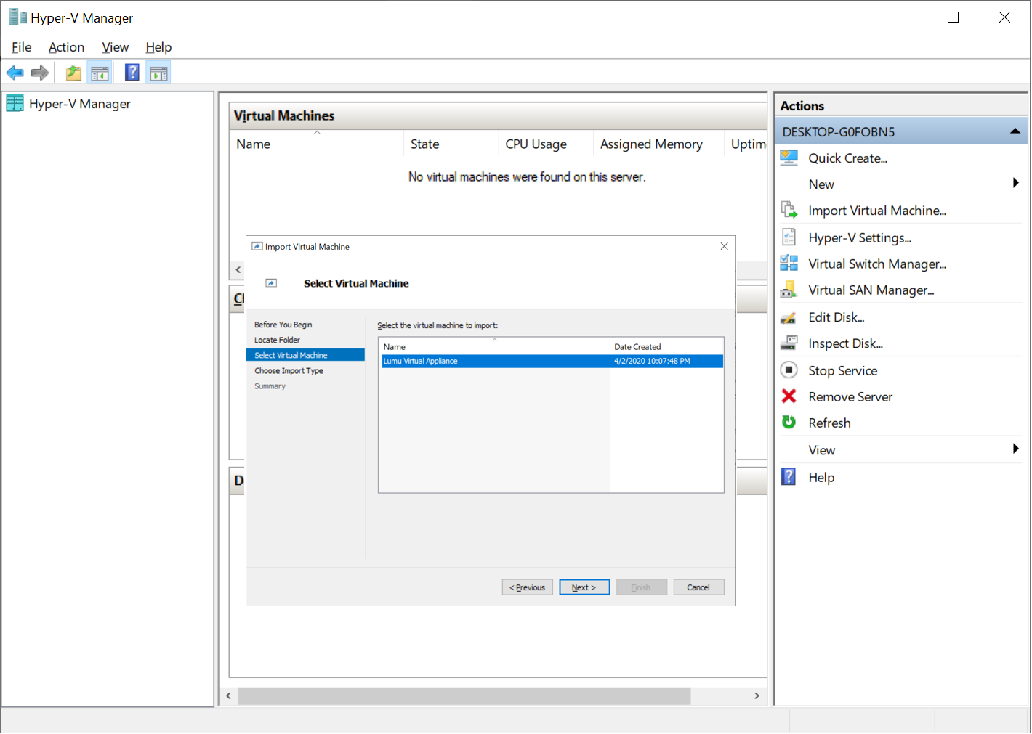This screenshot has width=1032, height=734.
Task: Sort Virtual Machines by Assigned Memory column
Action: (x=658, y=144)
